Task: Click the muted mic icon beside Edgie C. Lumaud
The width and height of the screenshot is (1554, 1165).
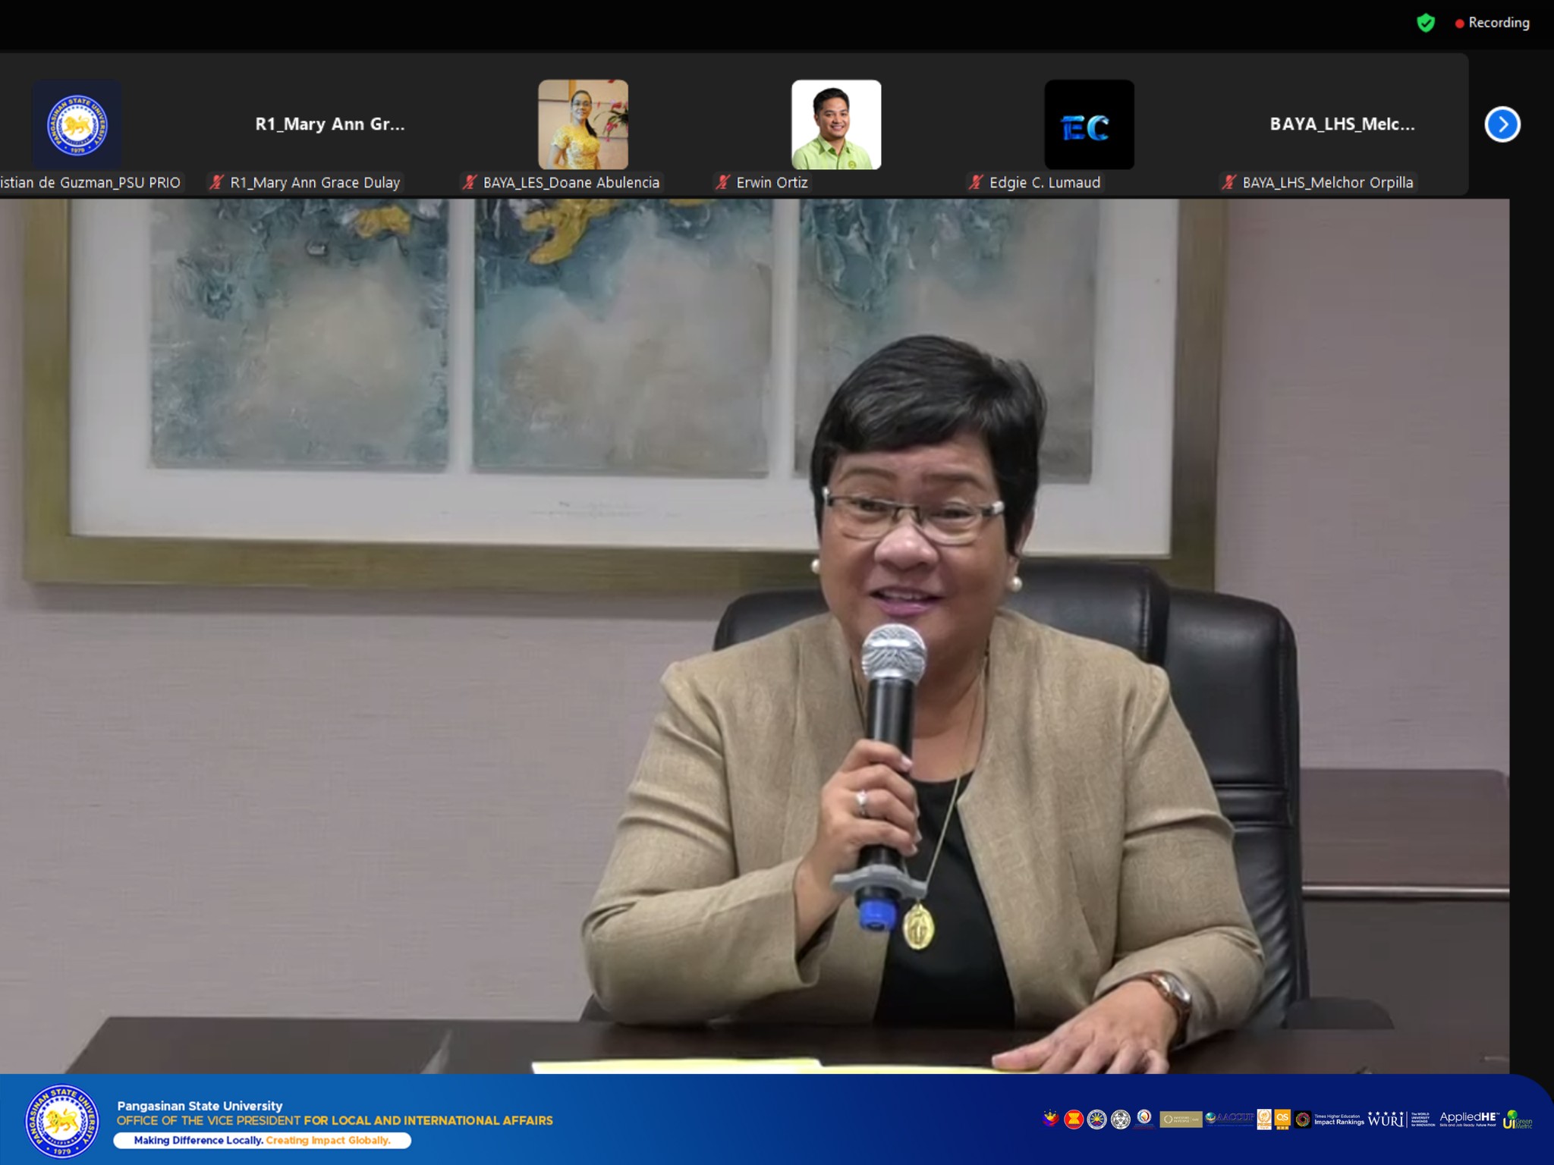Action: pyautogui.click(x=976, y=182)
